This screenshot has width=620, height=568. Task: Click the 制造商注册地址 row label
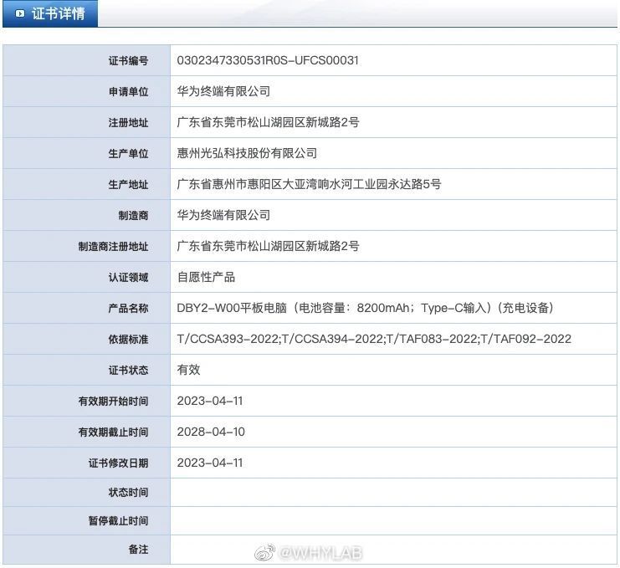(x=113, y=247)
